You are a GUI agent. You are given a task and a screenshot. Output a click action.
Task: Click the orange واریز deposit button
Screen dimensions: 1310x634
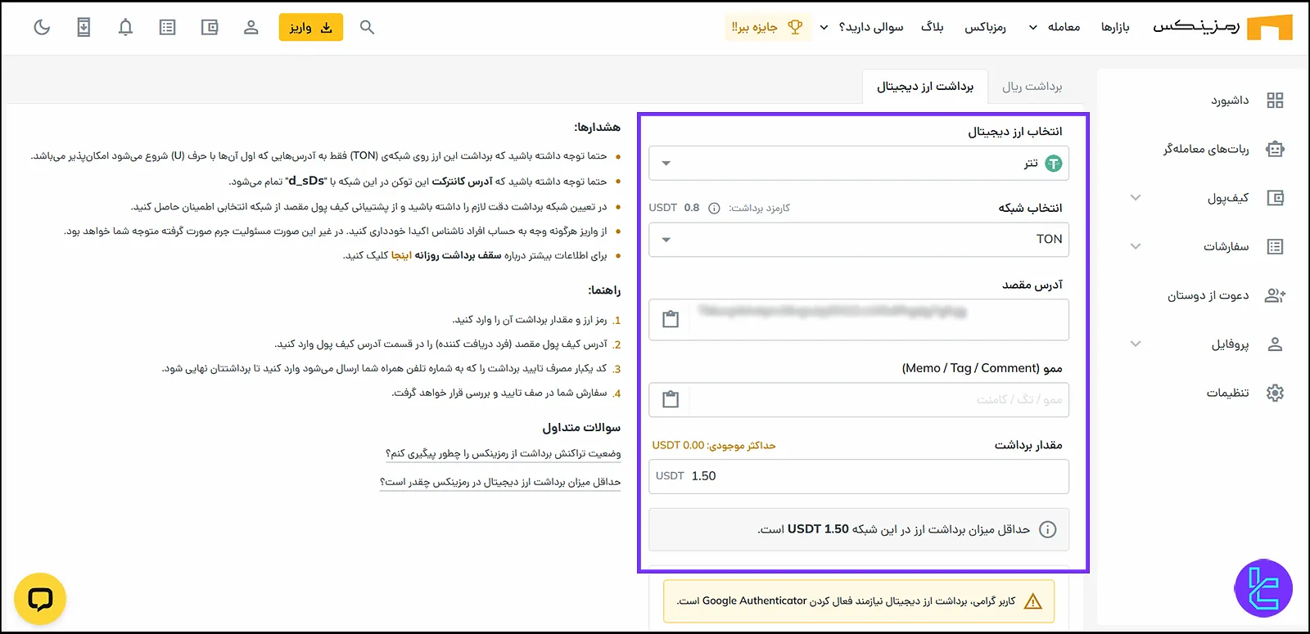[x=311, y=28]
